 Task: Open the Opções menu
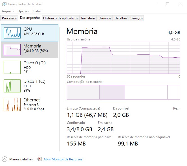(x=23, y=11)
